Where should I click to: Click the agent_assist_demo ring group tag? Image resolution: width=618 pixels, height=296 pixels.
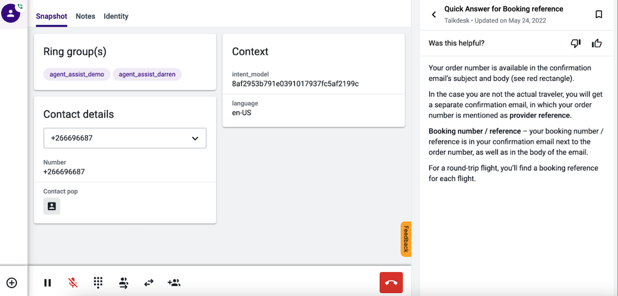pyautogui.click(x=77, y=74)
